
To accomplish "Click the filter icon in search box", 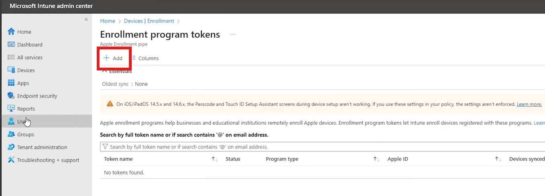I will tap(105, 147).
